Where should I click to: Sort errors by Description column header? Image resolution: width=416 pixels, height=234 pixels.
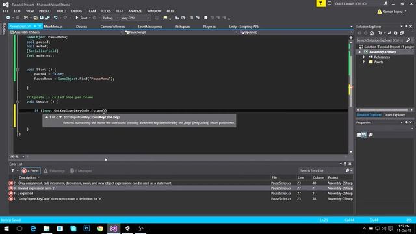coord(27,177)
